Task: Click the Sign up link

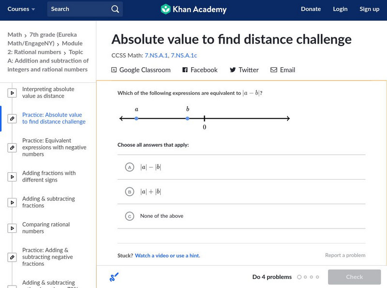Action: click(369, 9)
